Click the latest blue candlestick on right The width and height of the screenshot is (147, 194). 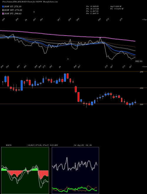pyautogui.click(x=135, y=102)
